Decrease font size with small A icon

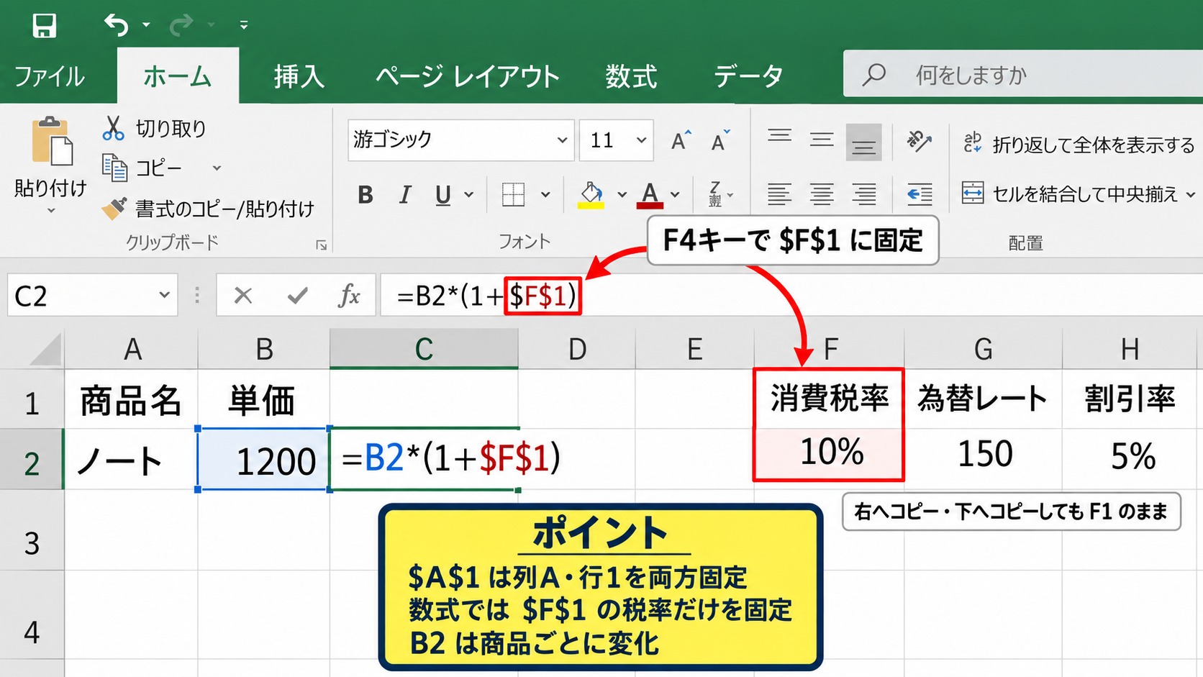(x=720, y=140)
